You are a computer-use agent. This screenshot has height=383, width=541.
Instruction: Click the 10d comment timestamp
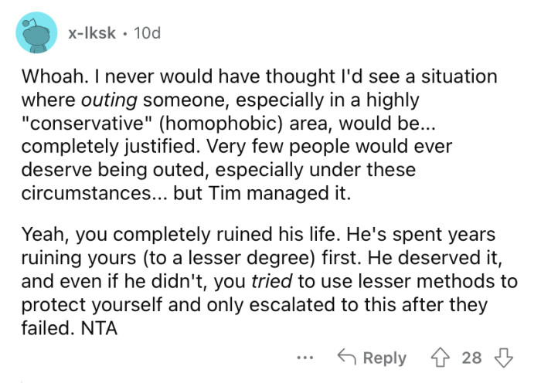tap(146, 33)
